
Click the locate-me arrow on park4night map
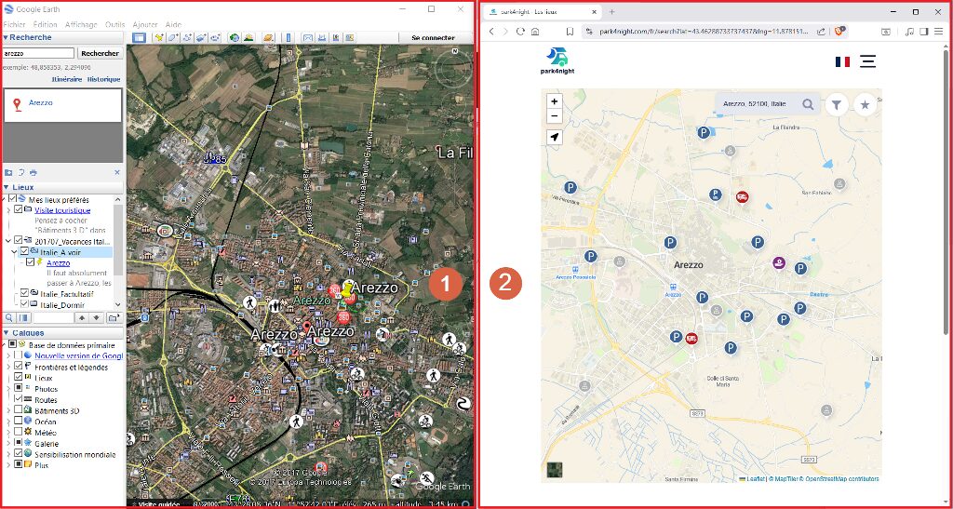point(555,138)
